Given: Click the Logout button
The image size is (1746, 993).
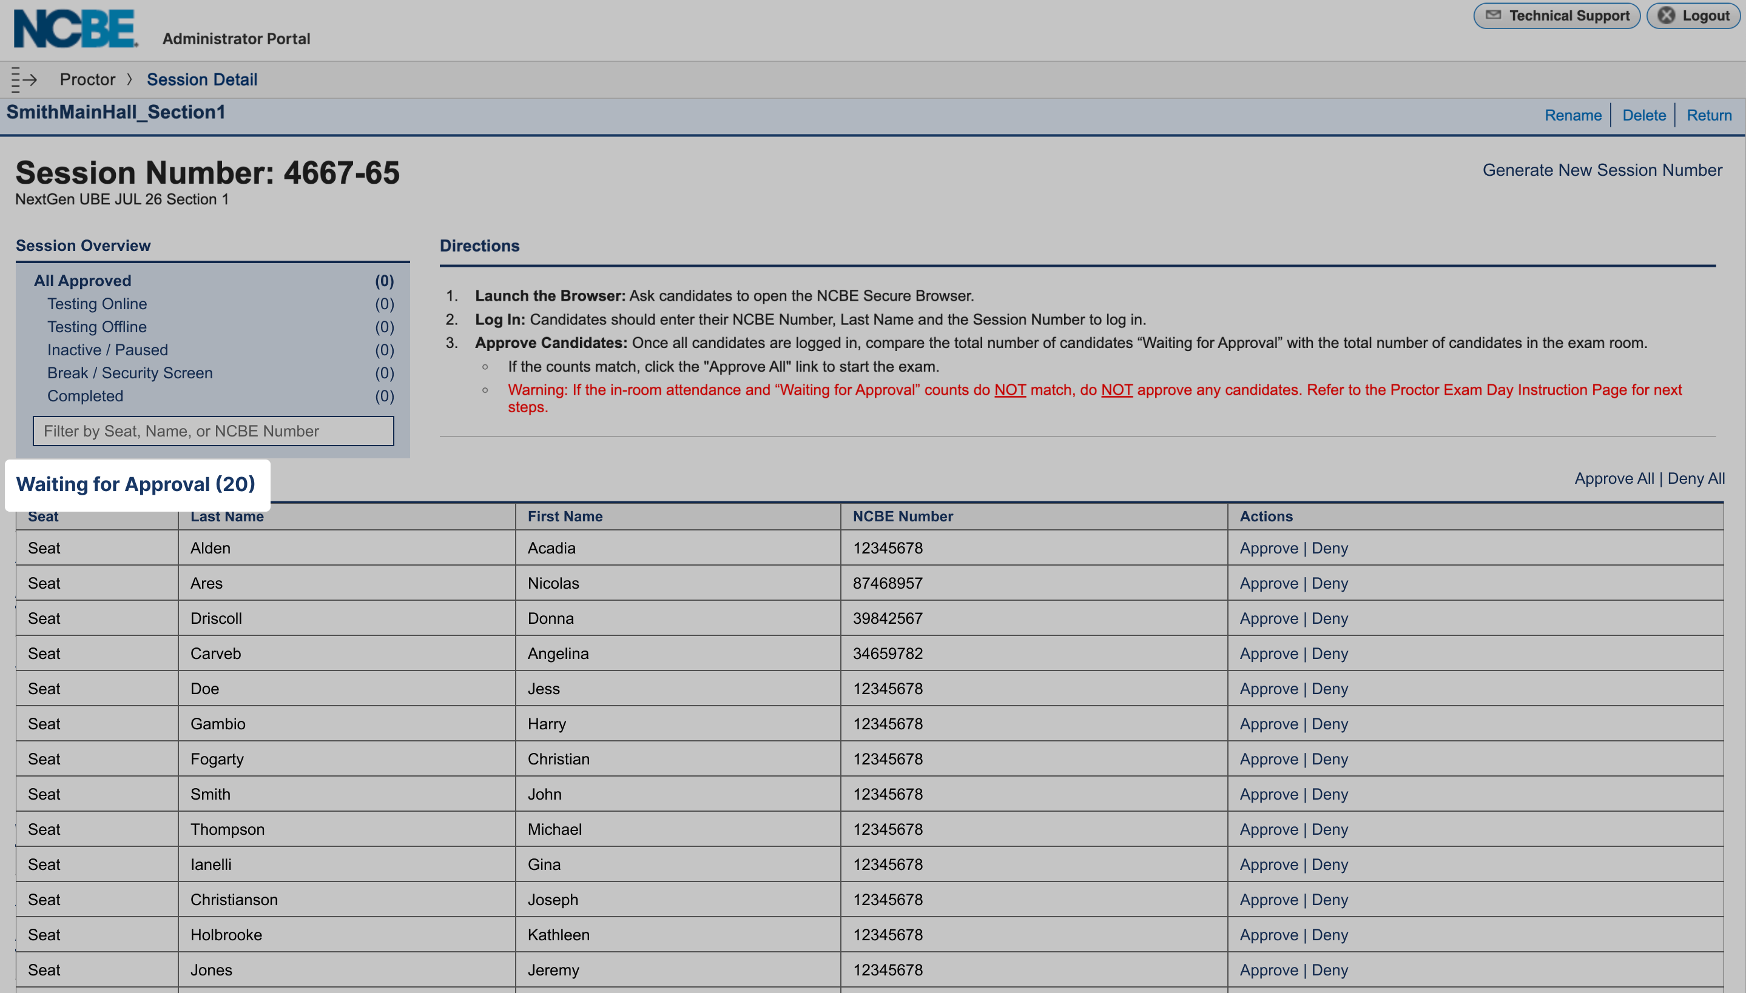Looking at the screenshot, I should click(x=1693, y=16).
